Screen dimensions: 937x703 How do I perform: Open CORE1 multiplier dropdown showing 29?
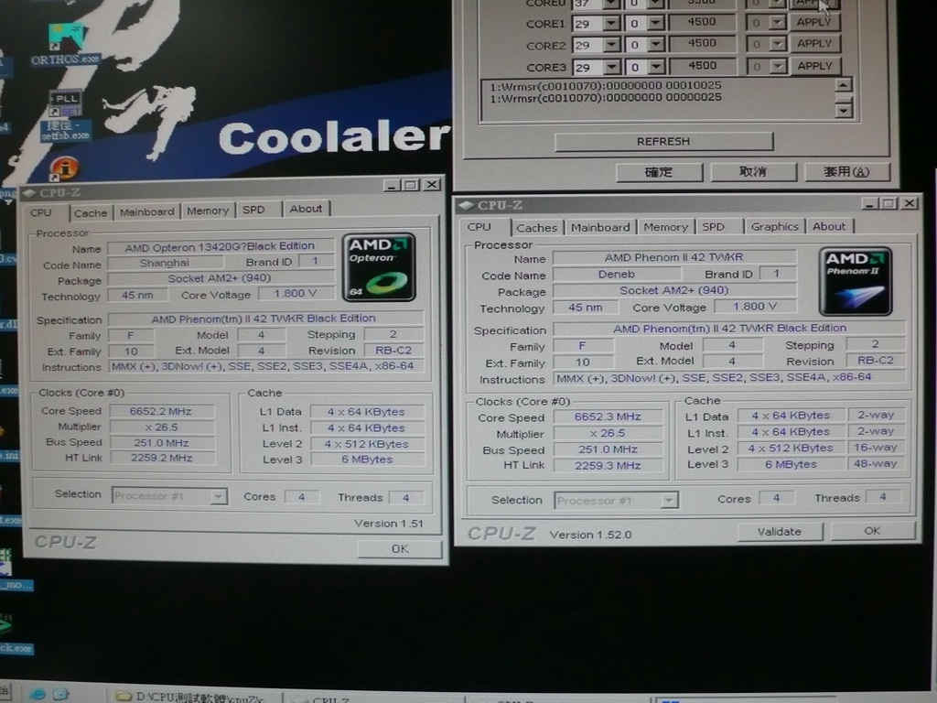612,23
